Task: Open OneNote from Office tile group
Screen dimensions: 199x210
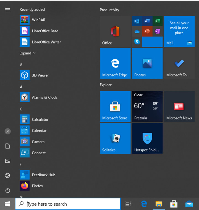Action: (158, 31)
